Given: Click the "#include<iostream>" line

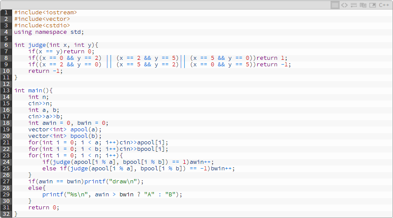Looking at the screenshot, I should point(46,13).
